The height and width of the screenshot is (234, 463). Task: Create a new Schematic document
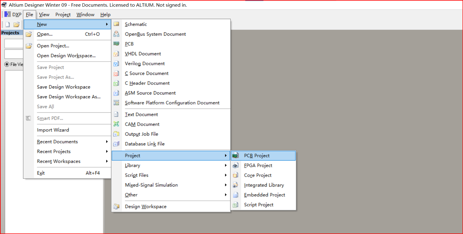(x=171, y=24)
